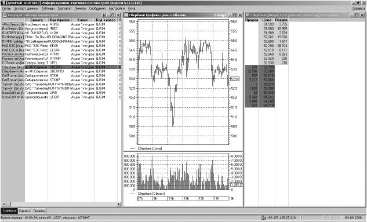Click the parameters table window title icon
Viewport: 367px width, 222px height.
point(4,15)
